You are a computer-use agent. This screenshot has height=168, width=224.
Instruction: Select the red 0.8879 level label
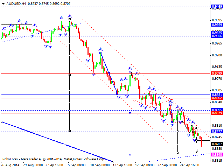click(x=217, y=113)
